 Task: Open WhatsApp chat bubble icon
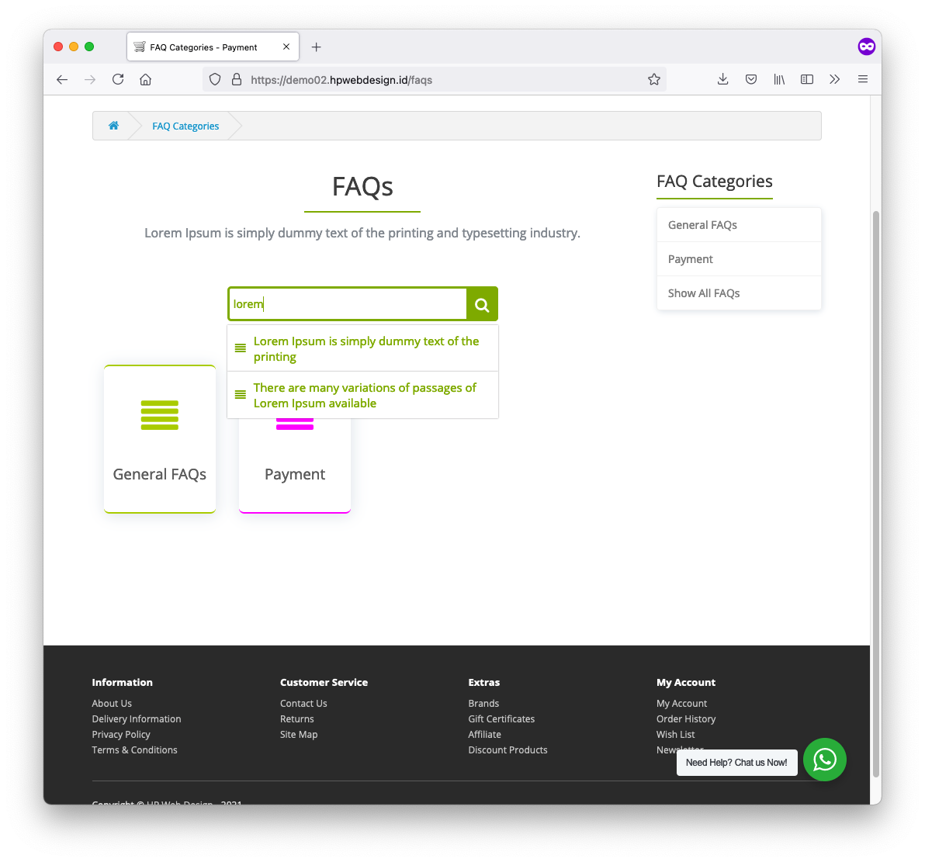point(824,760)
